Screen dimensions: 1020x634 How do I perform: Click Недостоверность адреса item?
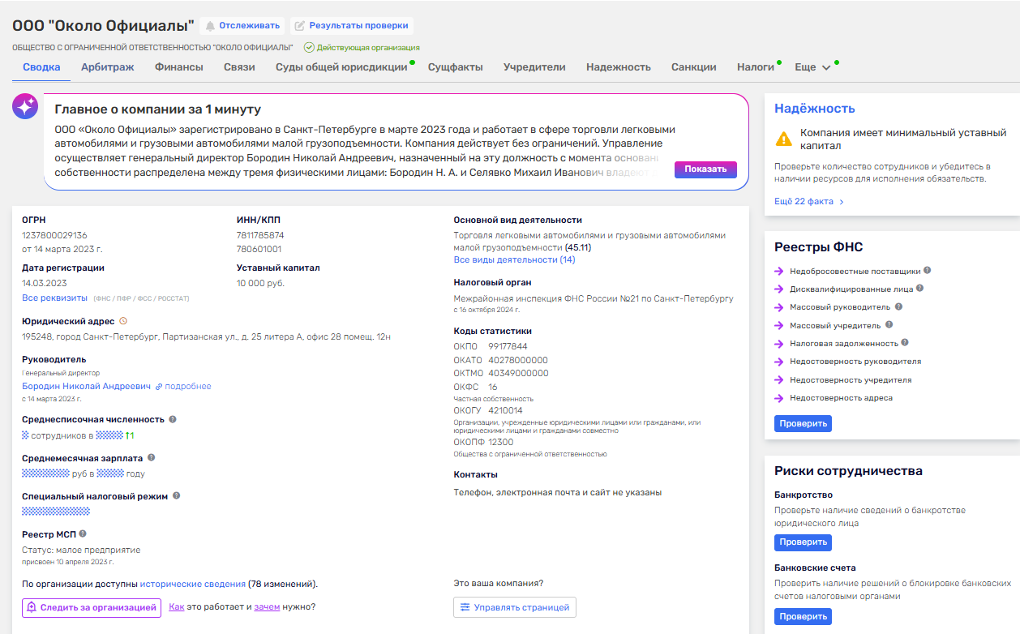pyautogui.click(x=841, y=398)
